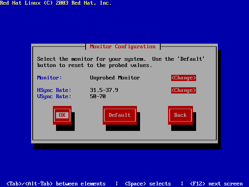This screenshot has height=187, width=249.
Task: Go back with the Back button
Action: 181,115
